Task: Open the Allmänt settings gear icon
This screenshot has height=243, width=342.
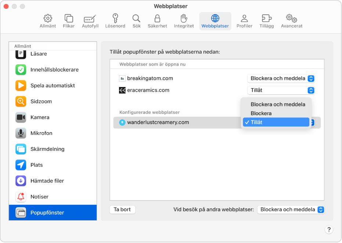Action: pos(48,18)
